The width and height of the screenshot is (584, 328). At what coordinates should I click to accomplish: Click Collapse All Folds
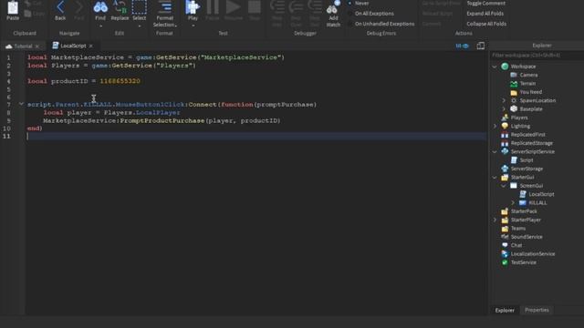(x=486, y=24)
